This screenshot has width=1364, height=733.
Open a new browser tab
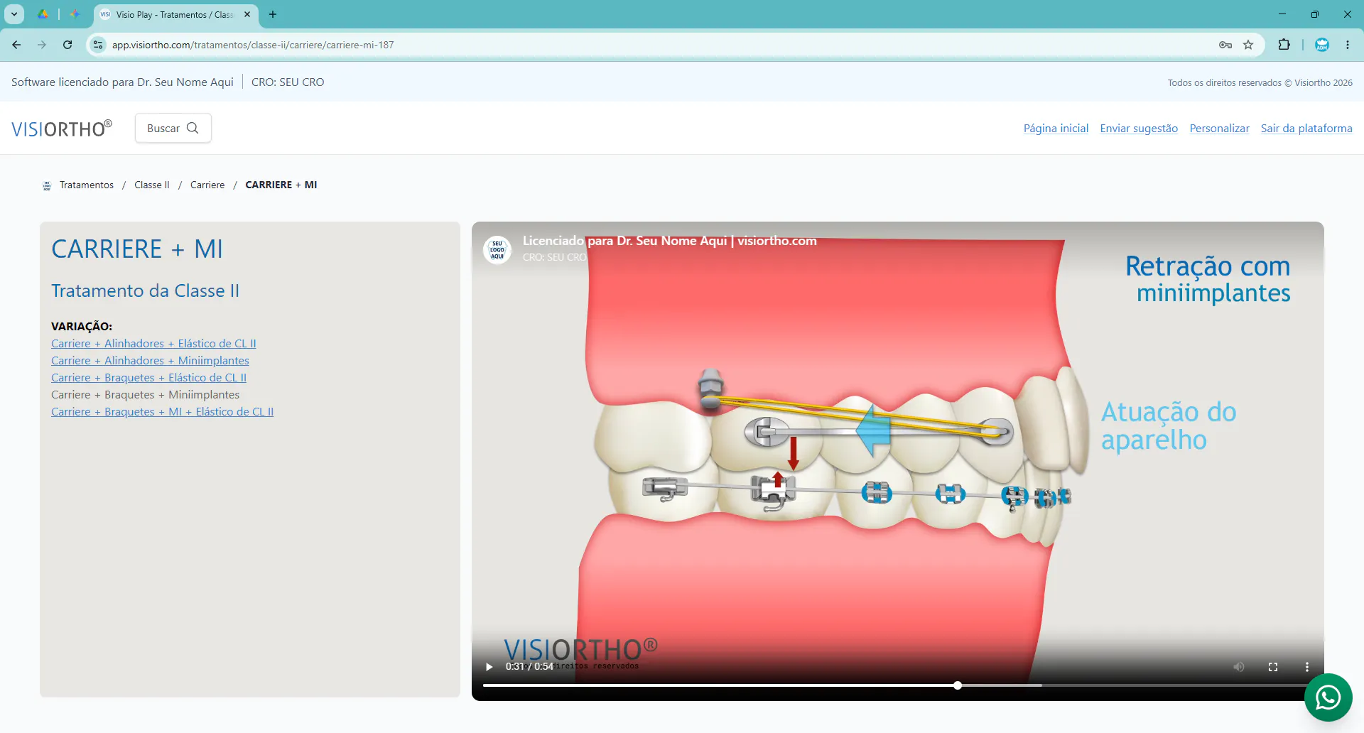[273, 14]
